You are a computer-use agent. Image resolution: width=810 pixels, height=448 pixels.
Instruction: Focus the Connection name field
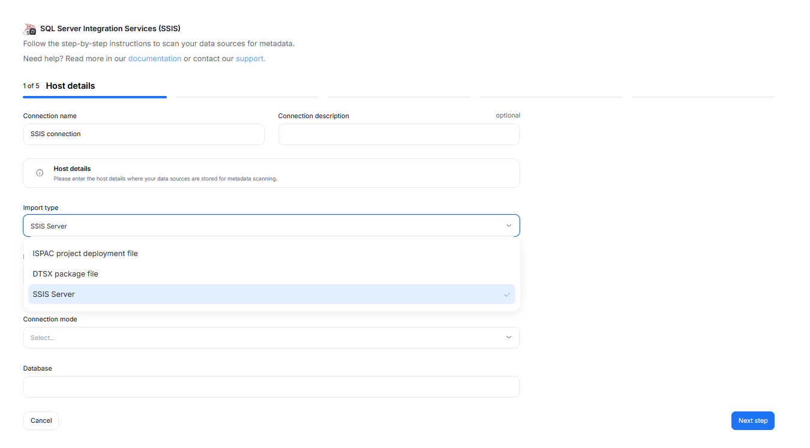pyautogui.click(x=143, y=134)
